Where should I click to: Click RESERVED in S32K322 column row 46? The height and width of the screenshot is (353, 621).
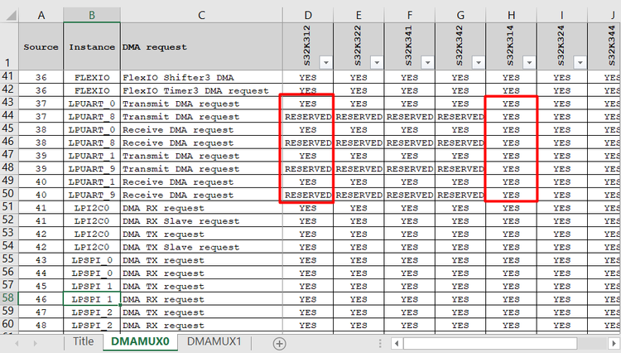359,143
